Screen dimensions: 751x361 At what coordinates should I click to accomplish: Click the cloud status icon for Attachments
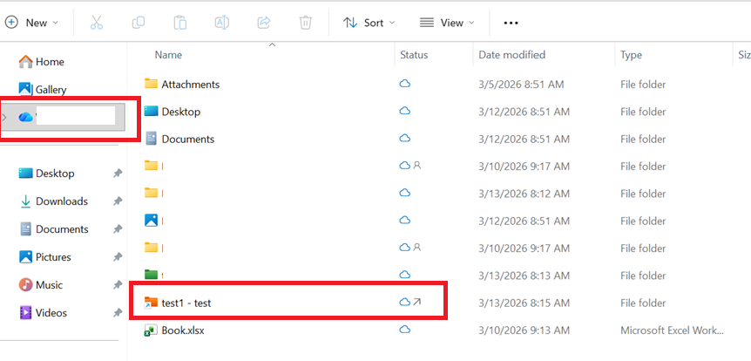point(405,84)
